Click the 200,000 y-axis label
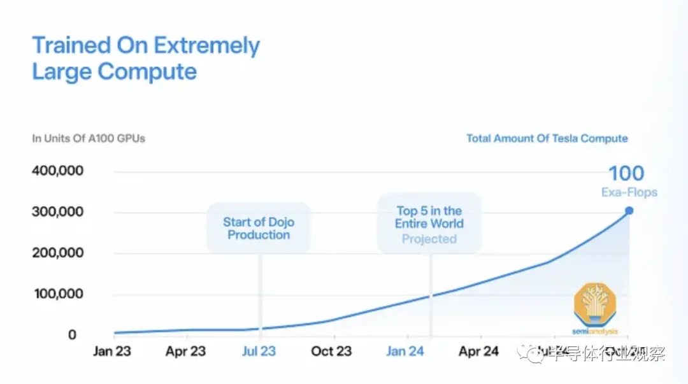 click(57, 253)
